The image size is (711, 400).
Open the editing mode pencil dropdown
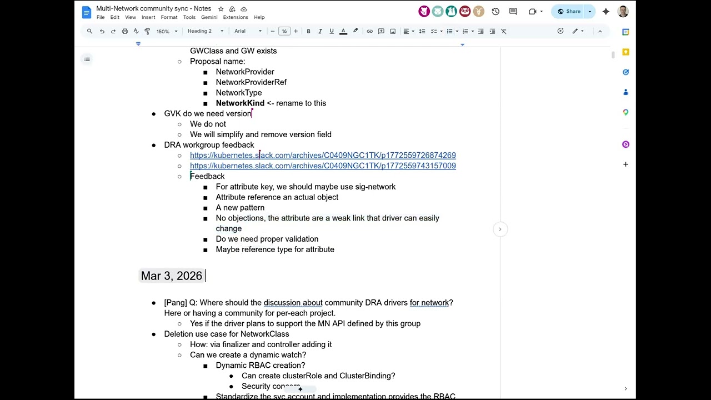tap(578, 31)
